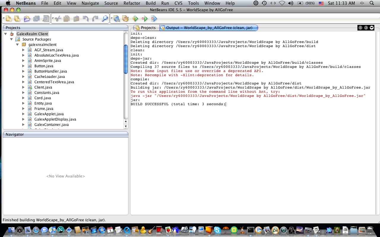
Task: Click the Clean and Build Main Project icon
Action: [x=126, y=19]
